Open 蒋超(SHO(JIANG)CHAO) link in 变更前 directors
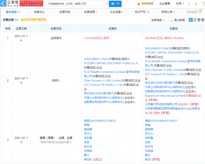Screen dimensions: 205x164 point(100,121)
